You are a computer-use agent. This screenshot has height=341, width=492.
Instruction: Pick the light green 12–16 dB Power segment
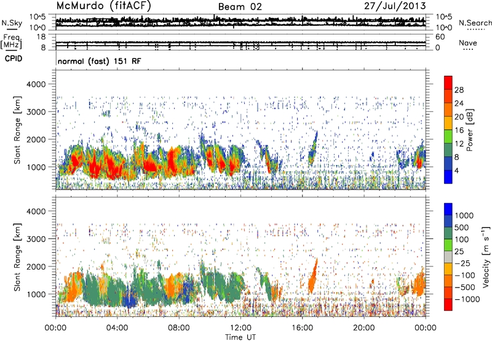tap(448, 136)
